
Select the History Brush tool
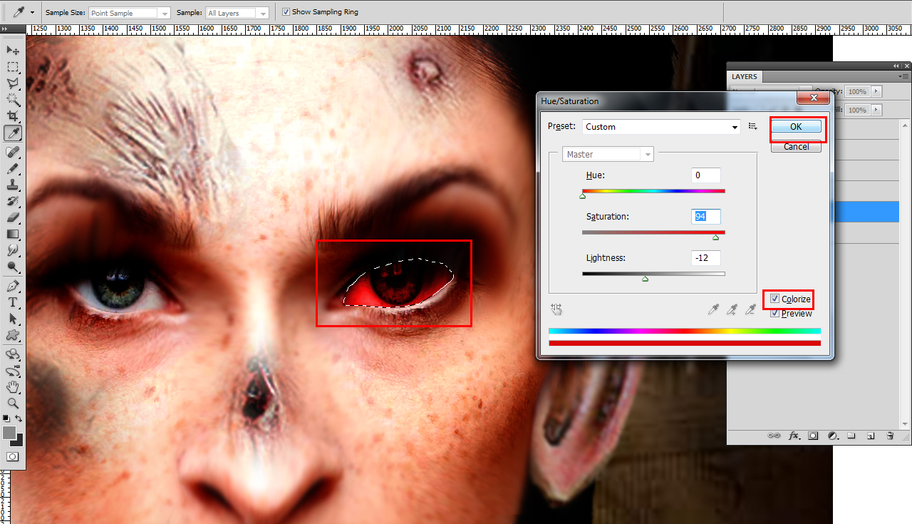tap(13, 201)
